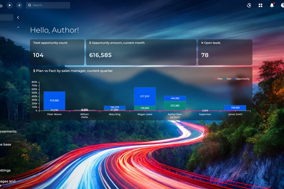
Task: Click the opportunity amount value 616,585
Action: coord(100,55)
